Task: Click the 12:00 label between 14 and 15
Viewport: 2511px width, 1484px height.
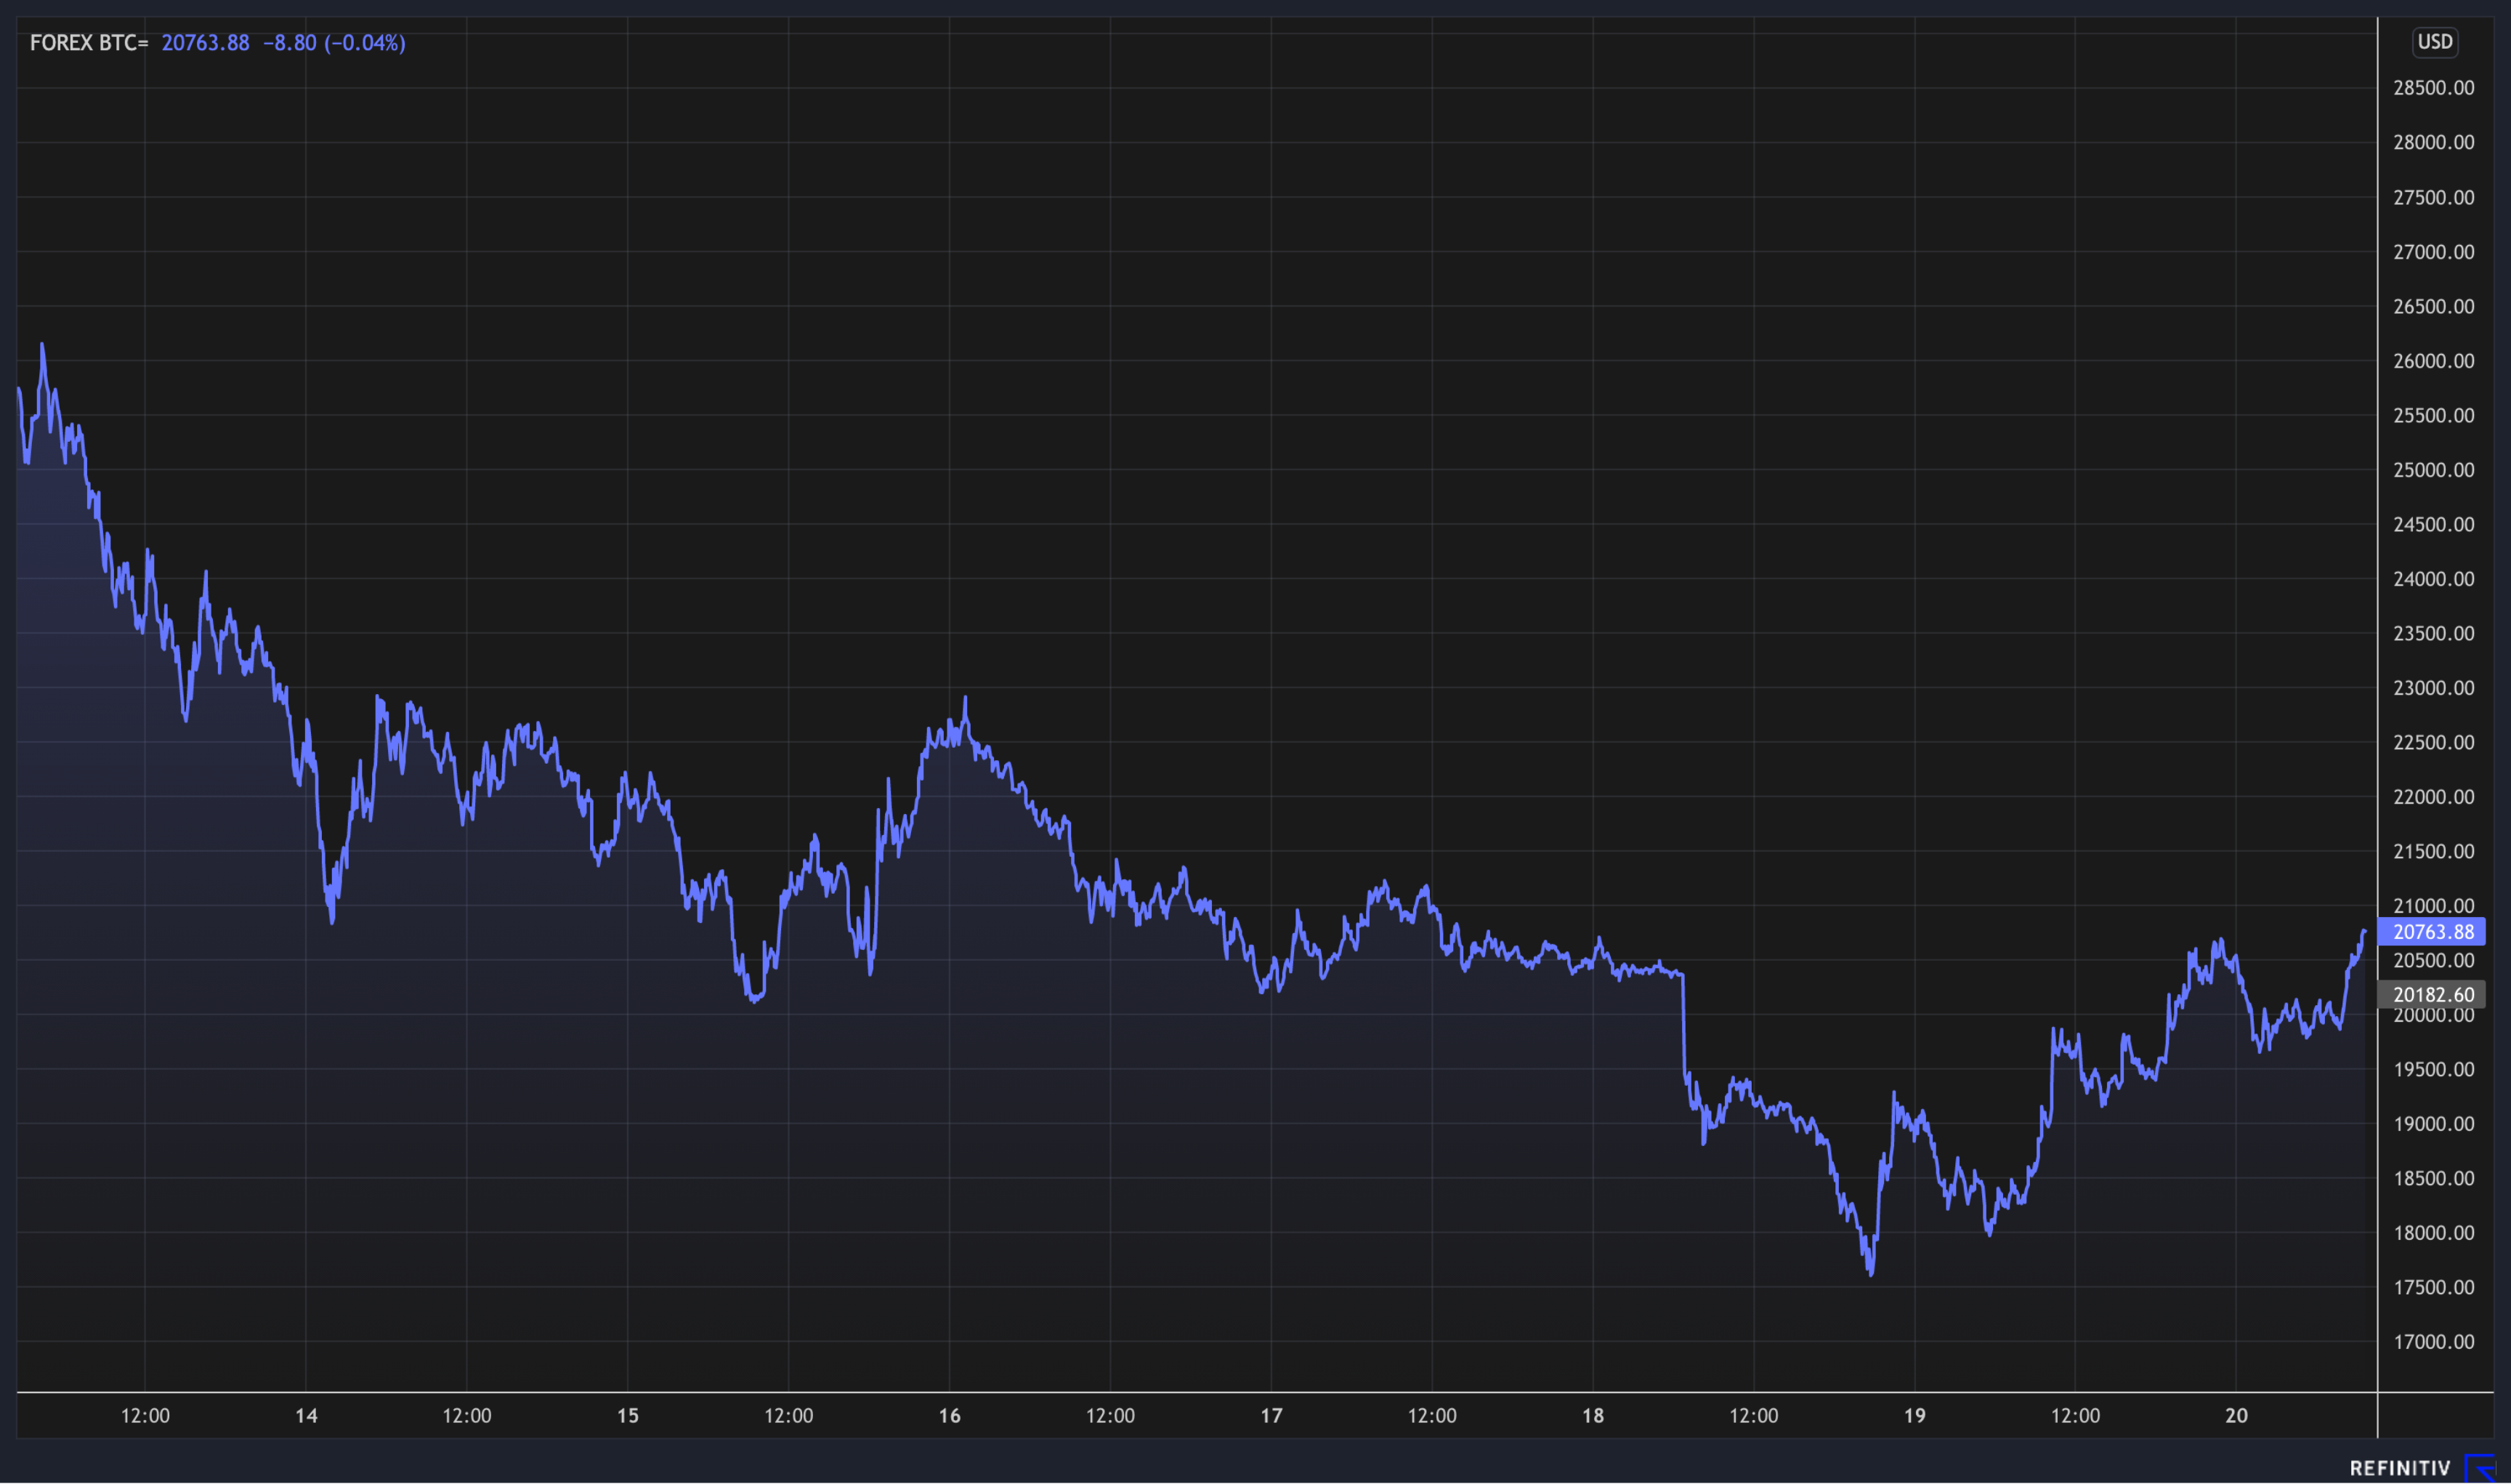Action: point(466,1416)
